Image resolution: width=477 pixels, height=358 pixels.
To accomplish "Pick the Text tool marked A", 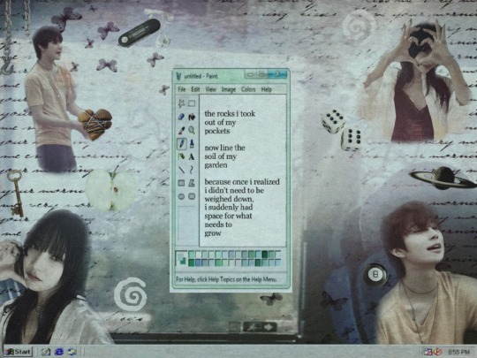I will (x=192, y=156).
